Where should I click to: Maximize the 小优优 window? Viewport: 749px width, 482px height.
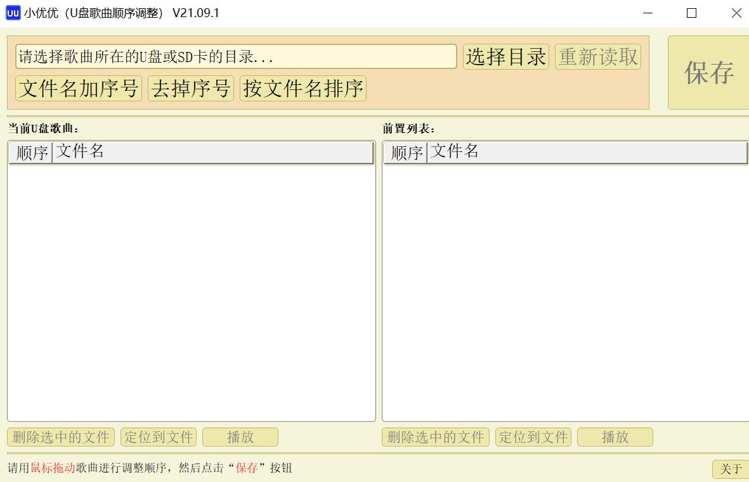[x=691, y=13]
